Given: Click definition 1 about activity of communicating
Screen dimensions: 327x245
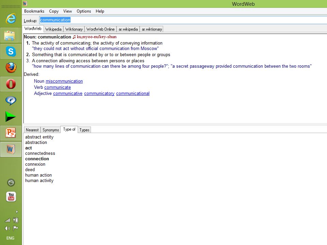Looking at the screenshot, I should pyautogui.click(x=97, y=43).
